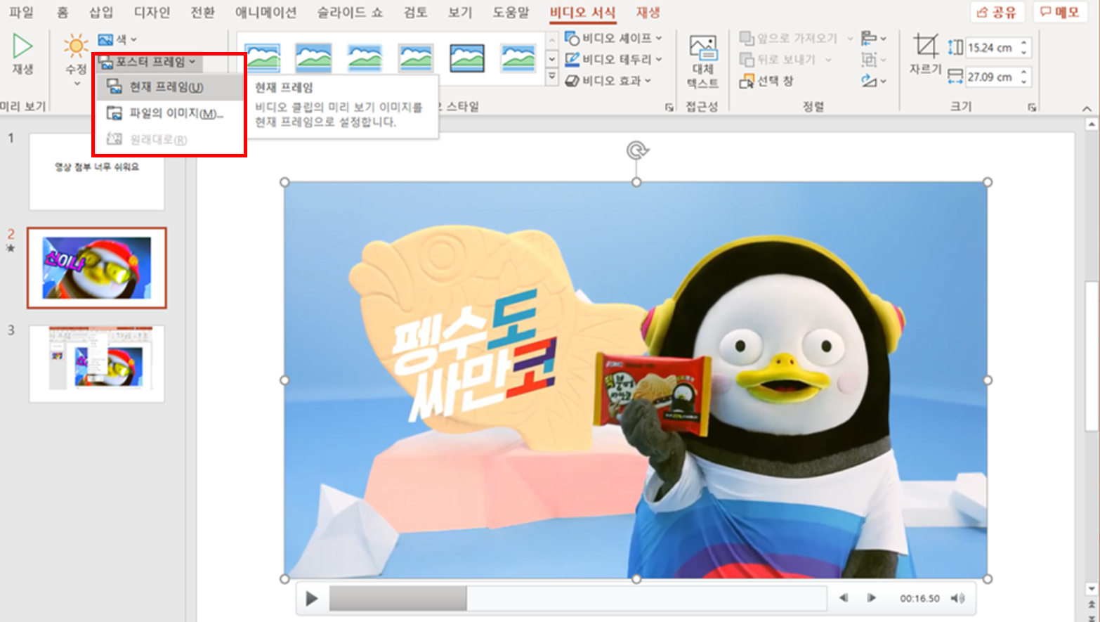The height and width of the screenshot is (622, 1100).
Task: Select the third video style thumbnail
Action: point(365,58)
